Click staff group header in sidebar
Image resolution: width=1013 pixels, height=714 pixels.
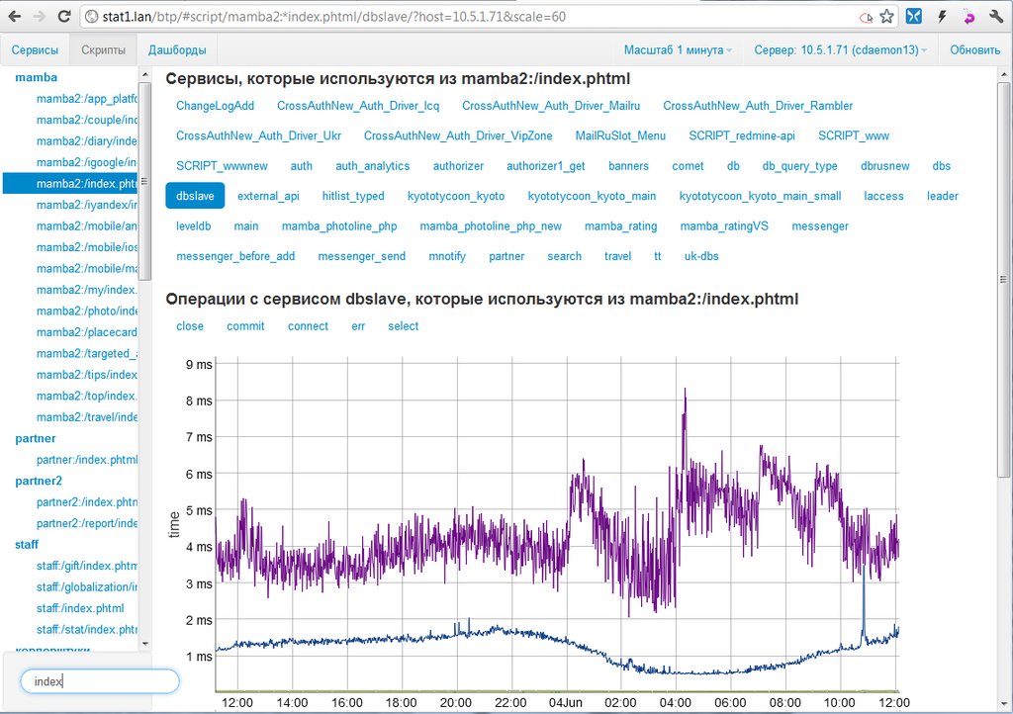[27, 545]
